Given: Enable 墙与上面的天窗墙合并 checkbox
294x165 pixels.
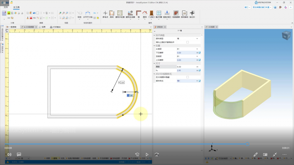Looking at the screenshot, I should pos(188,42).
